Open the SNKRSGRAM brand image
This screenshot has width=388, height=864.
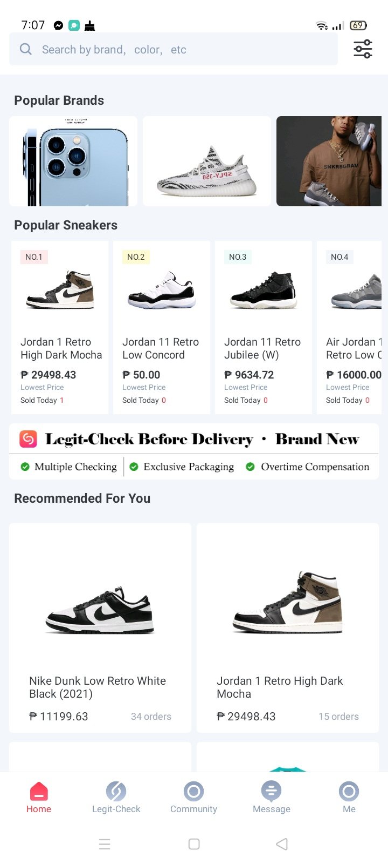pyautogui.click(x=329, y=161)
